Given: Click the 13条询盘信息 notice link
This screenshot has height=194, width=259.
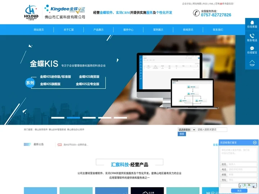Looking at the screenshot, I should pyautogui.click(x=224, y=4).
